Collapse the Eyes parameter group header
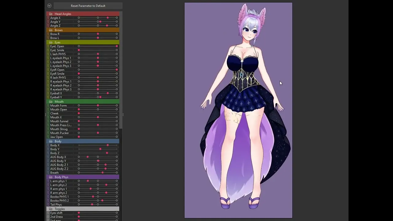The height and width of the screenshot is (221, 393). [x=83, y=42]
